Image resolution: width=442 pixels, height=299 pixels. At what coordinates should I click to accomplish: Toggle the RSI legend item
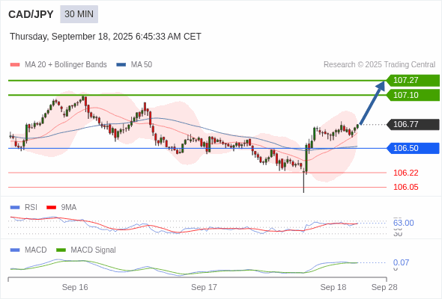pos(24,207)
